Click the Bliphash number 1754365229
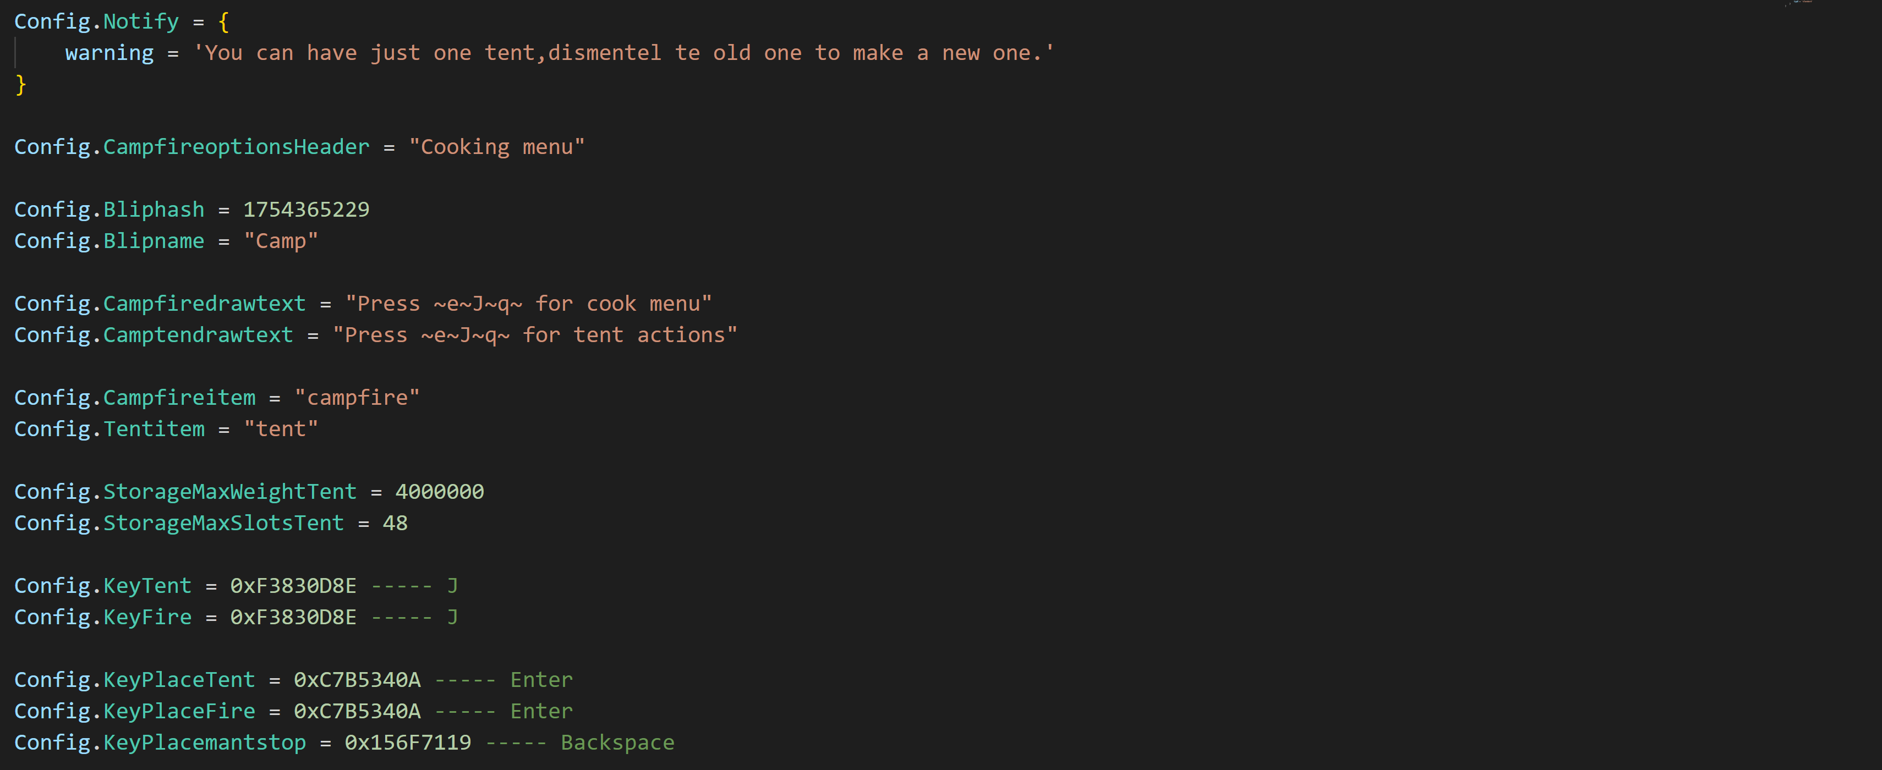Viewport: 1882px width, 770px height. pos(306,210)
